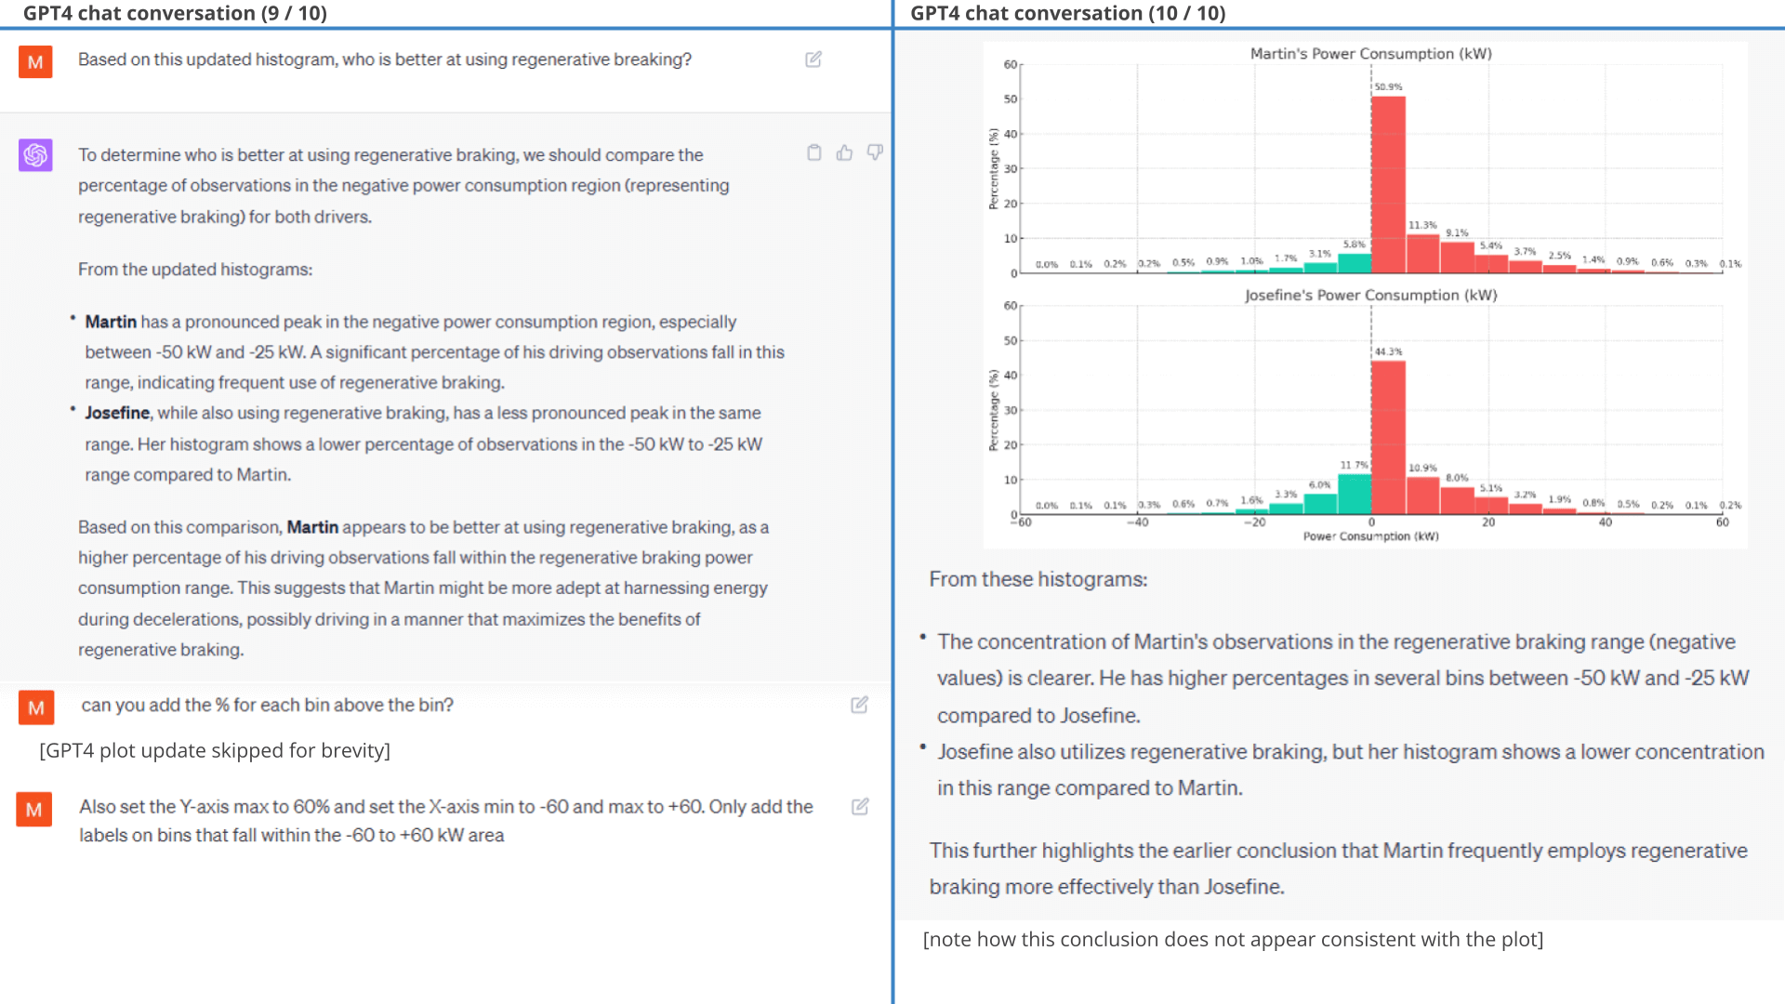Click the 9.1% label in Martin's chart

[x=1457, y=232]
